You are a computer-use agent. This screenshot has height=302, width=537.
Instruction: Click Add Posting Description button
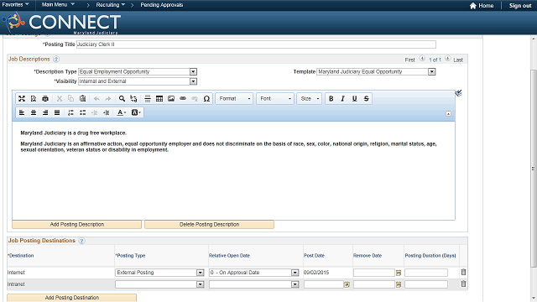76,224
